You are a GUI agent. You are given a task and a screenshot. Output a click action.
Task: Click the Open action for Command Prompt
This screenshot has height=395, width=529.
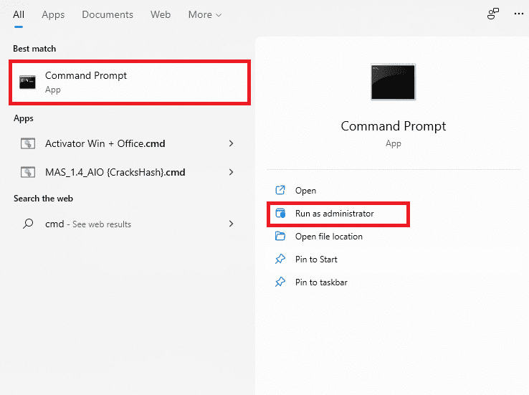[x=305, y=191]
